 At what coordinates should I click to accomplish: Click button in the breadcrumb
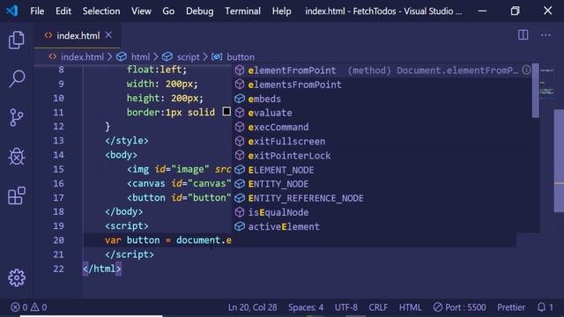(241, 56)
